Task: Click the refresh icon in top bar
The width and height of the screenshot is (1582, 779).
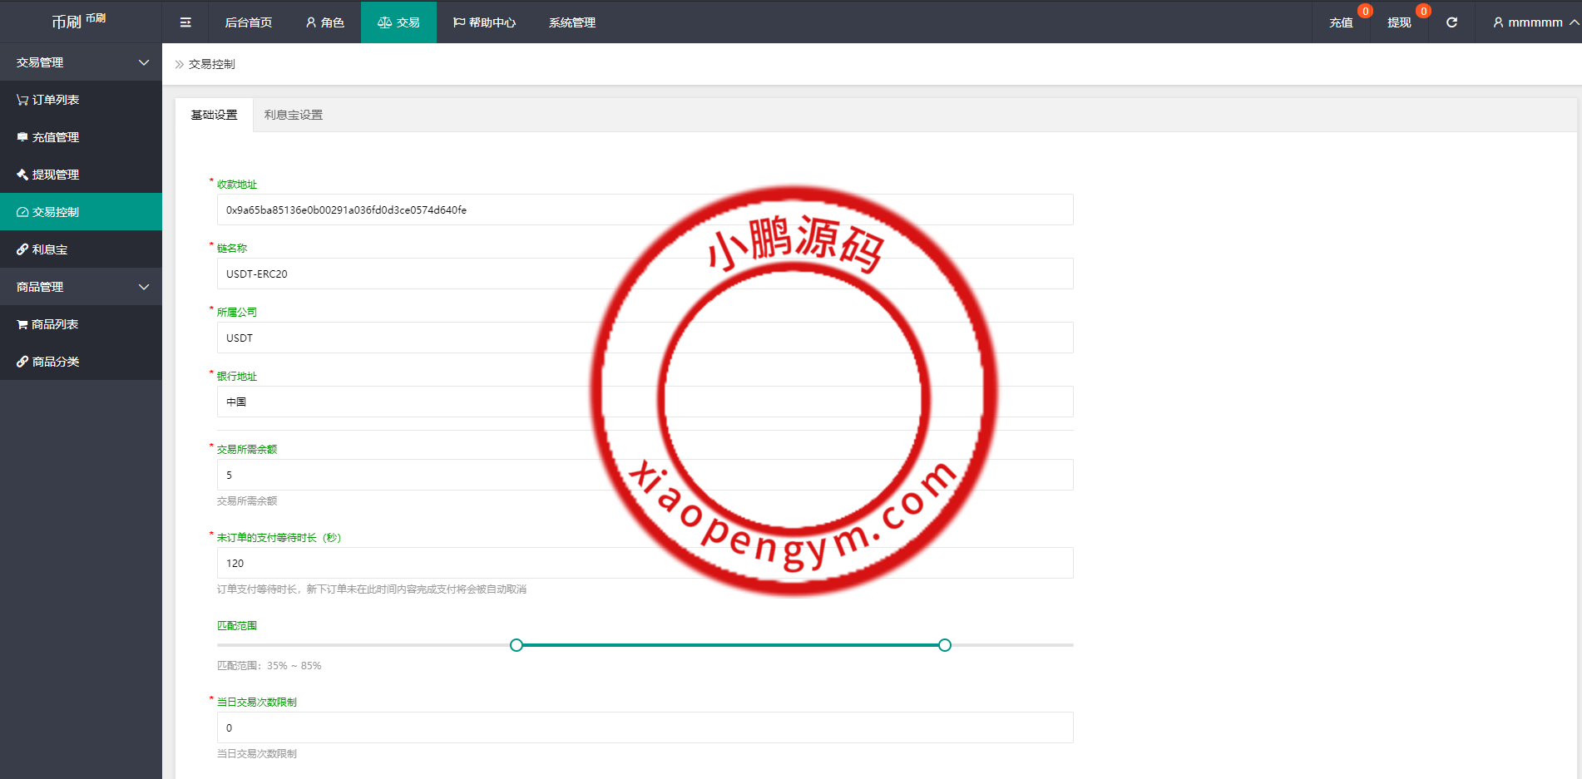Action: (x=1451, y=22)
